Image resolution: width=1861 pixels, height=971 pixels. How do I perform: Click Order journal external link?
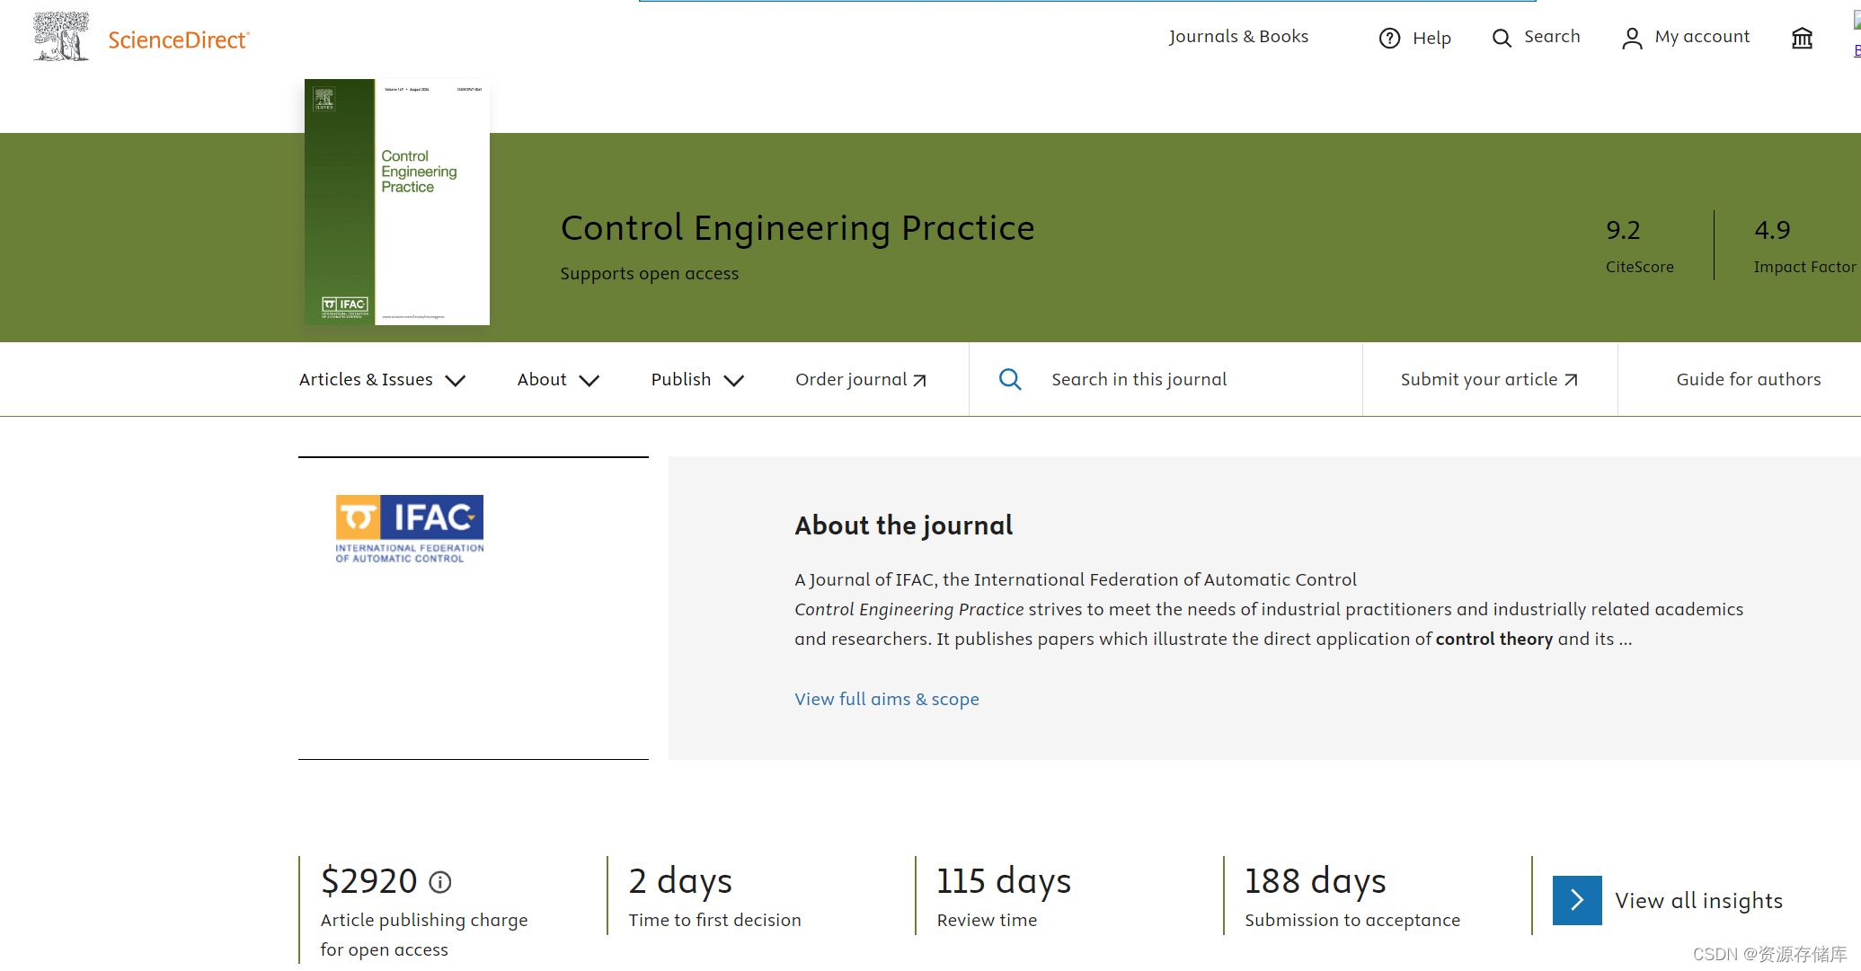pyautogui.click(x=858, y=379)
